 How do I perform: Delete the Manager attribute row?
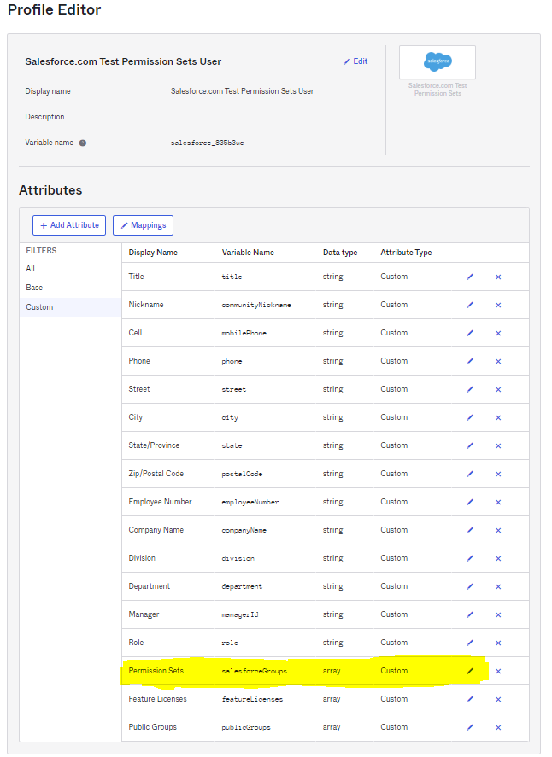coord(498,614)
